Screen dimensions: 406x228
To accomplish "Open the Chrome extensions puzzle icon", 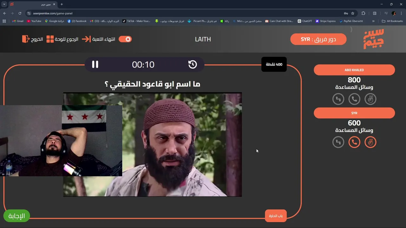I will (x=363, y=13).
